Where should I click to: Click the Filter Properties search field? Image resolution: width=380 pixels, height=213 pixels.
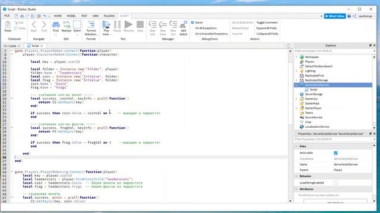[334, 140]
